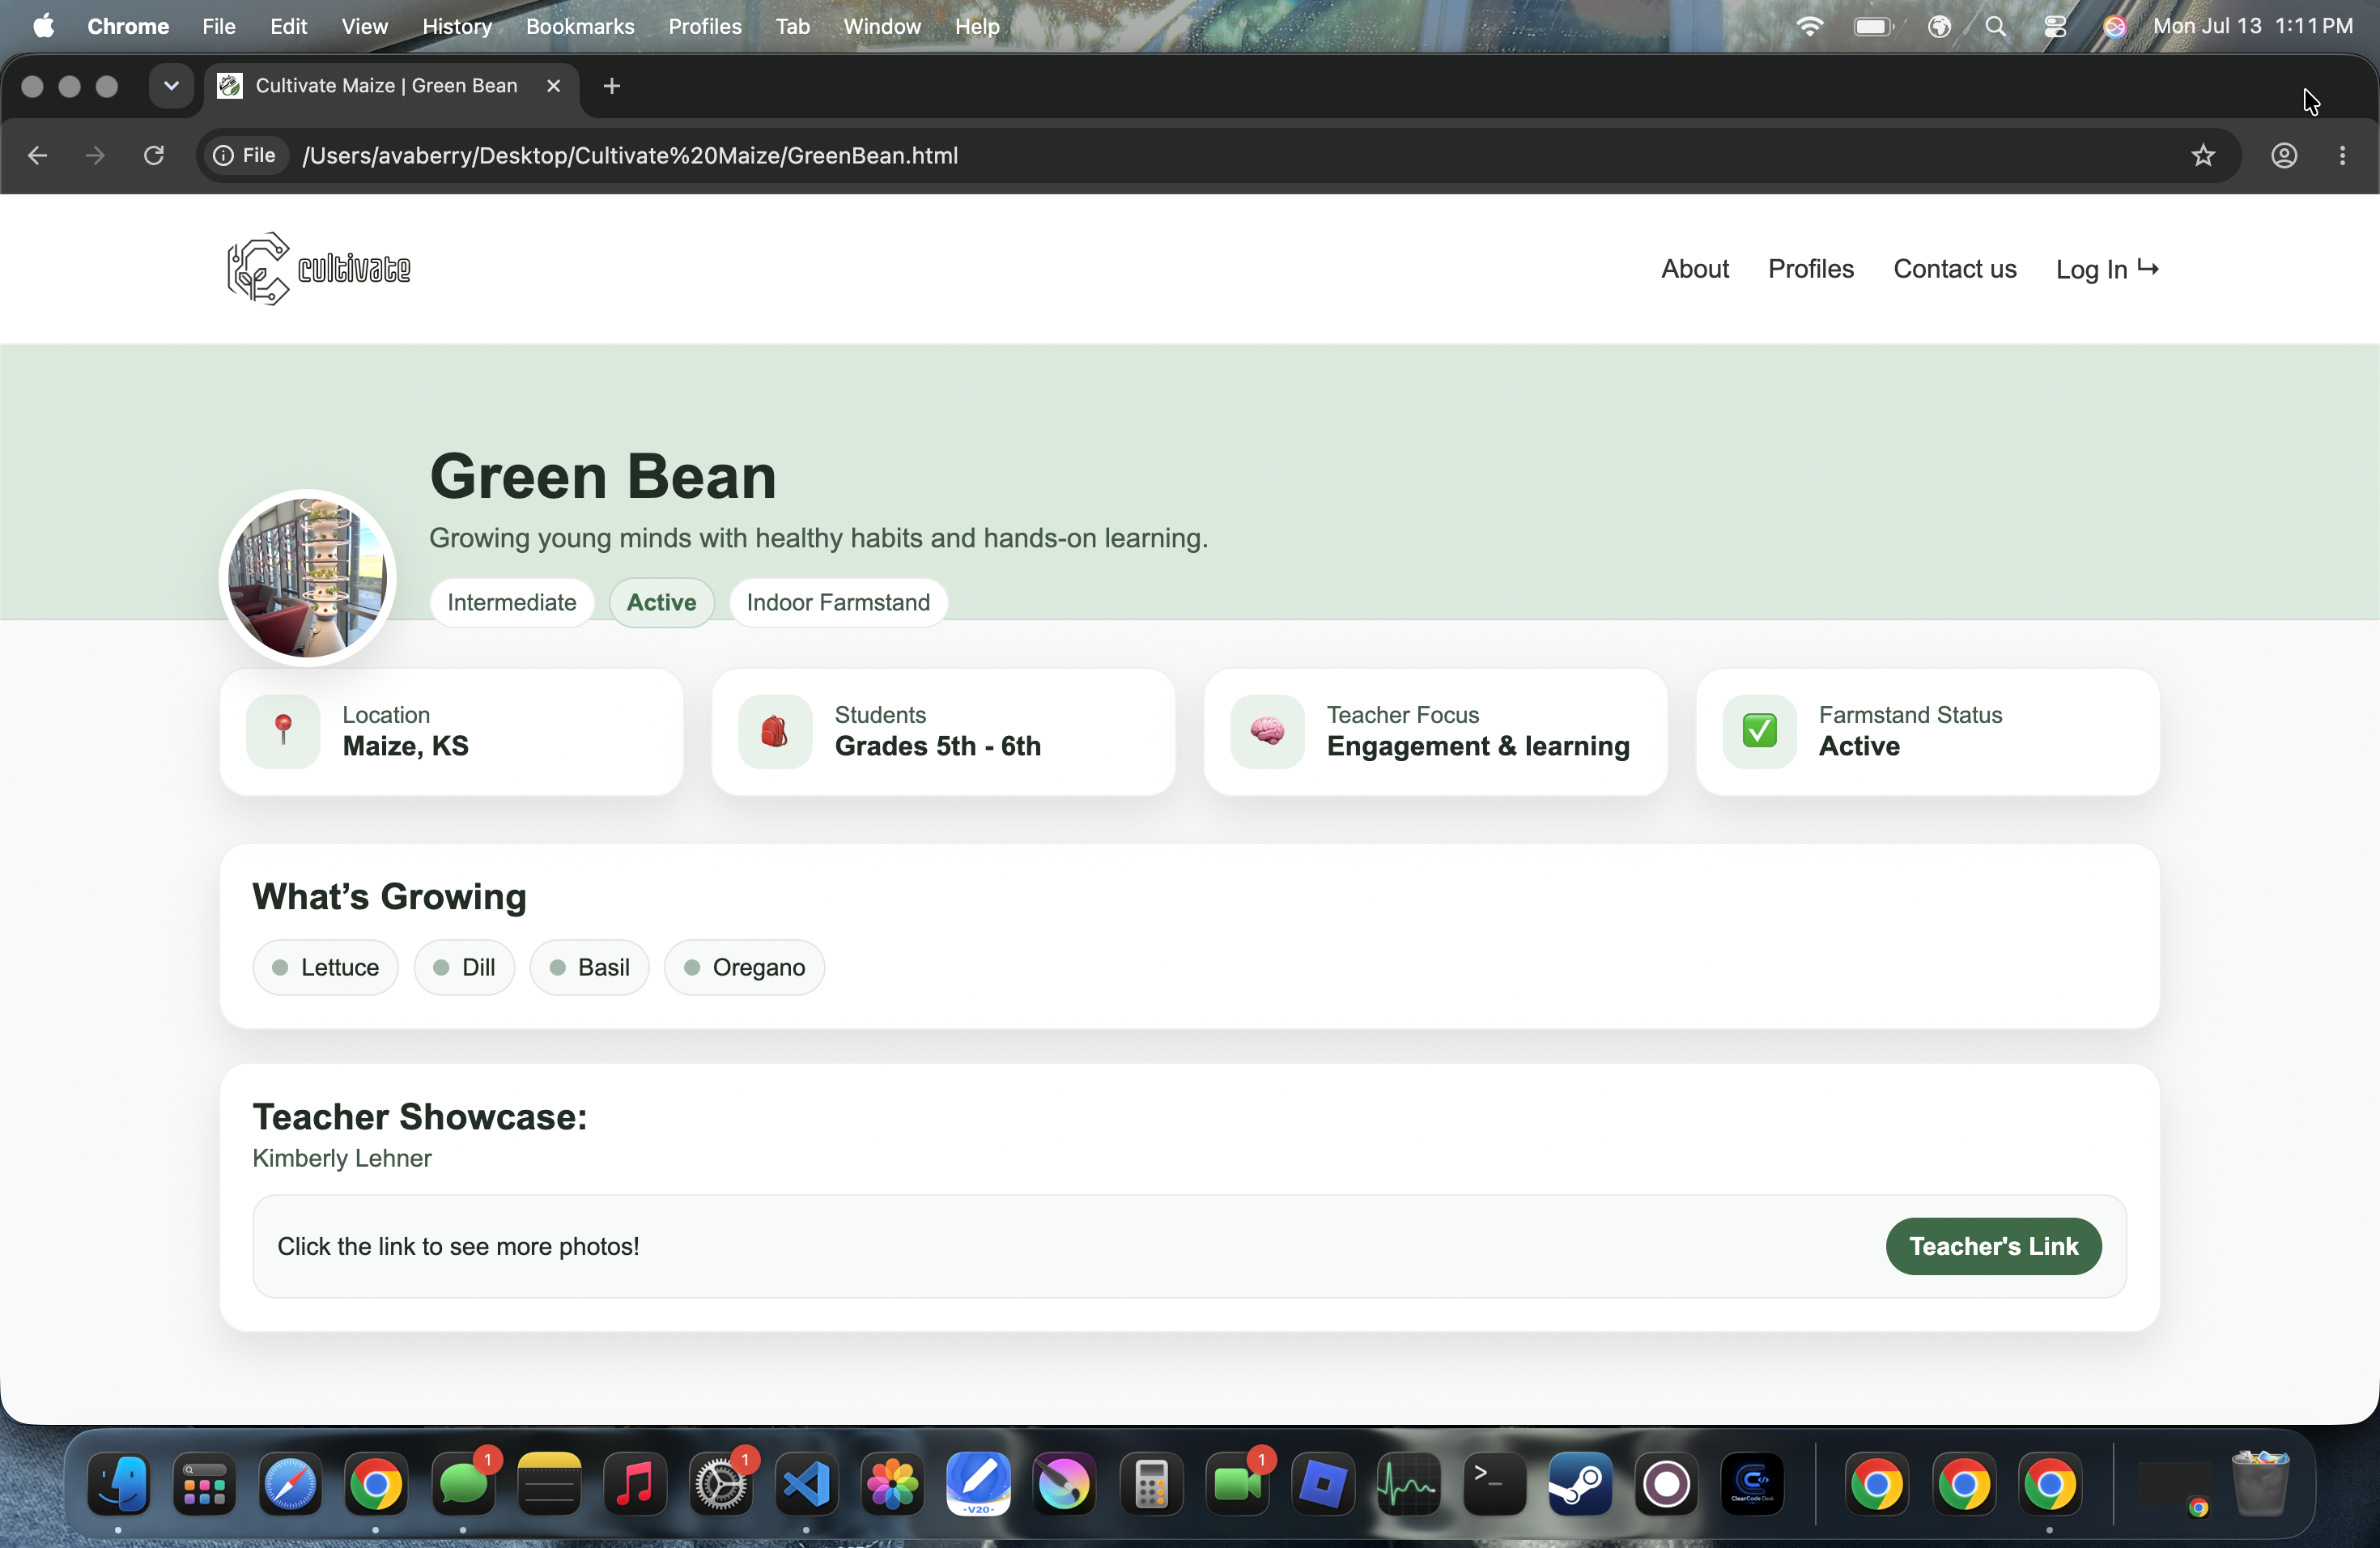Click the Log In arrow icon
This screenshot has width=2380, height=1548.
coord(2148,267)
